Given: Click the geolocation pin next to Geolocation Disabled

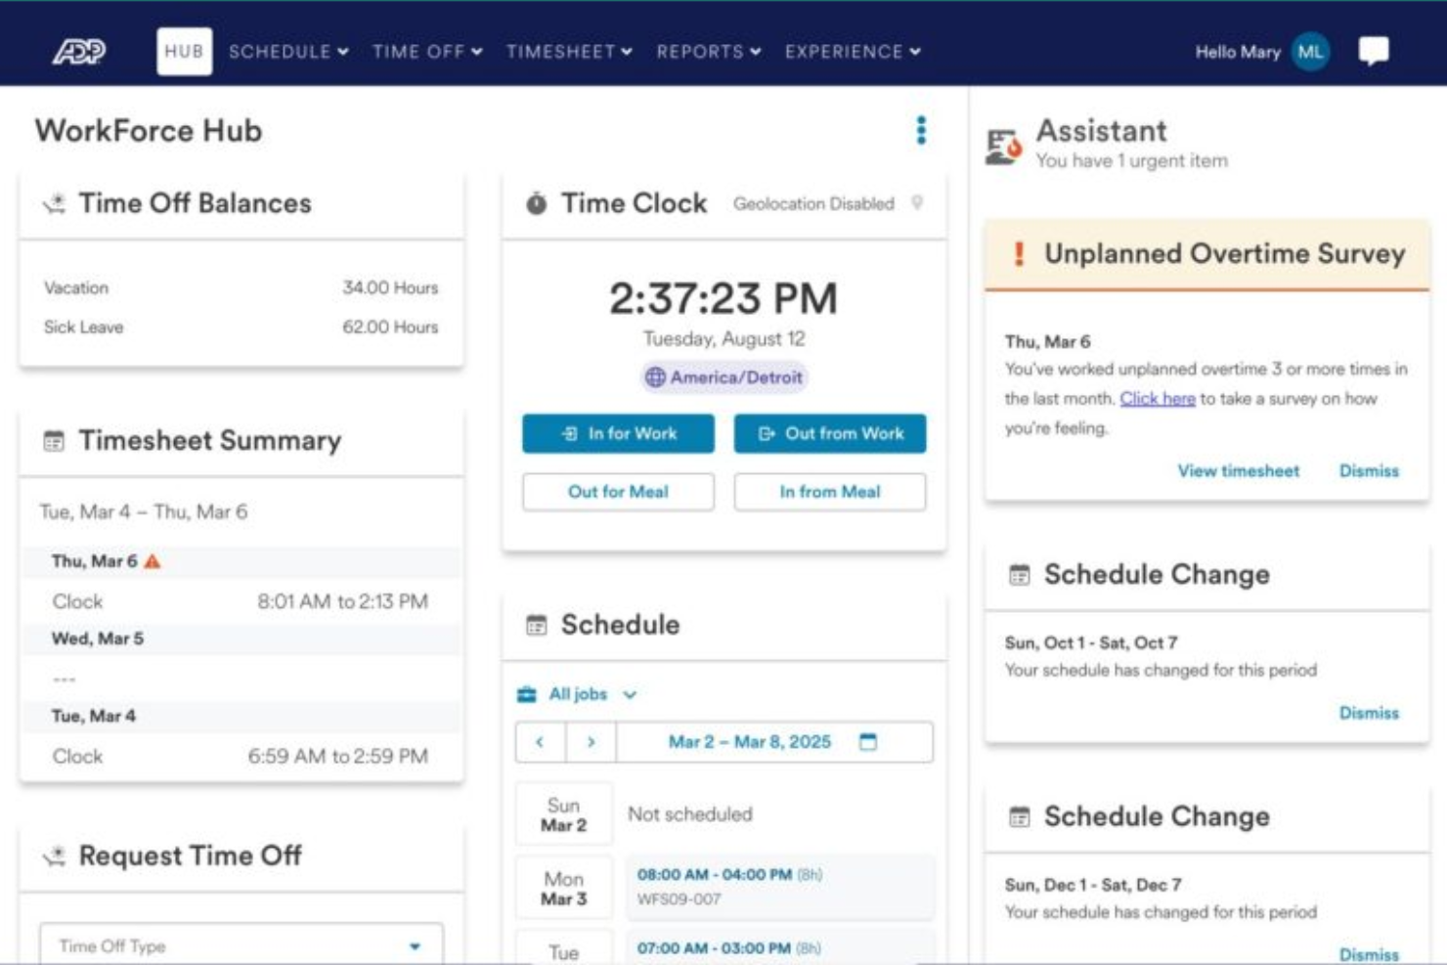Looking at the screenshot, I should point(917,203).
